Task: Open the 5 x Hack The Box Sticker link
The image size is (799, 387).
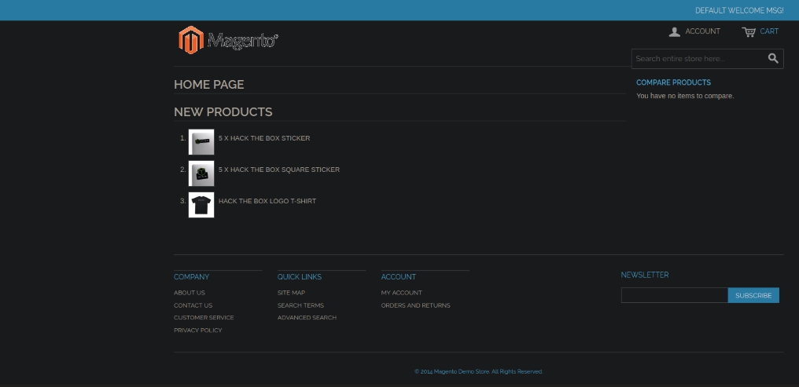Action: pyautogui.click(x=264, y=138)
